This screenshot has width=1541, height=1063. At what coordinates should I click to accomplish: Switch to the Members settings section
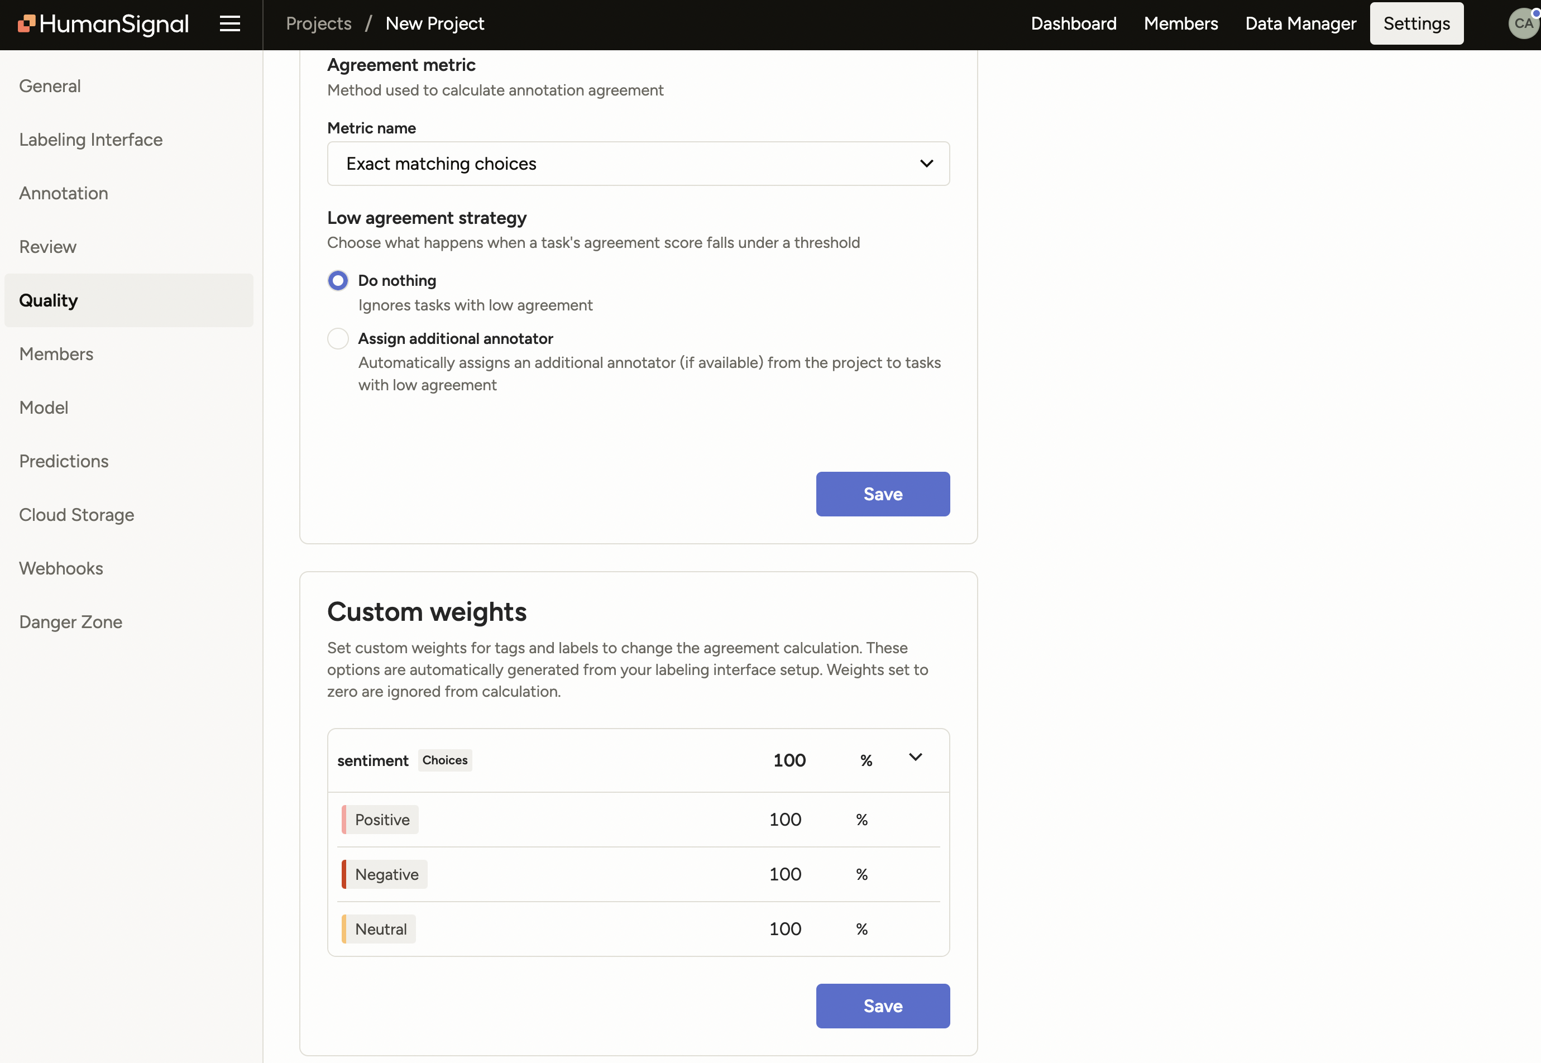point(56,353)
